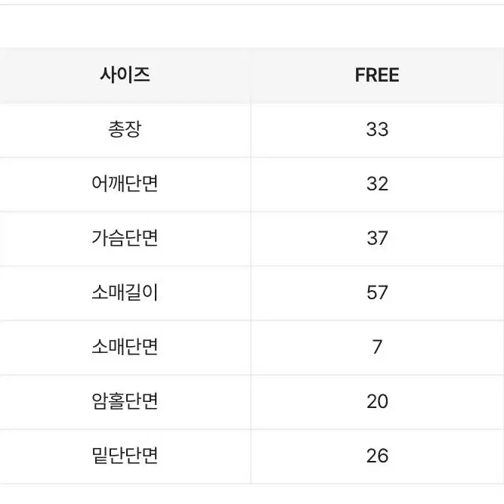The image size is (504, 504).
Task: Select the 어깨단면 row label
Action: point(125,184)
